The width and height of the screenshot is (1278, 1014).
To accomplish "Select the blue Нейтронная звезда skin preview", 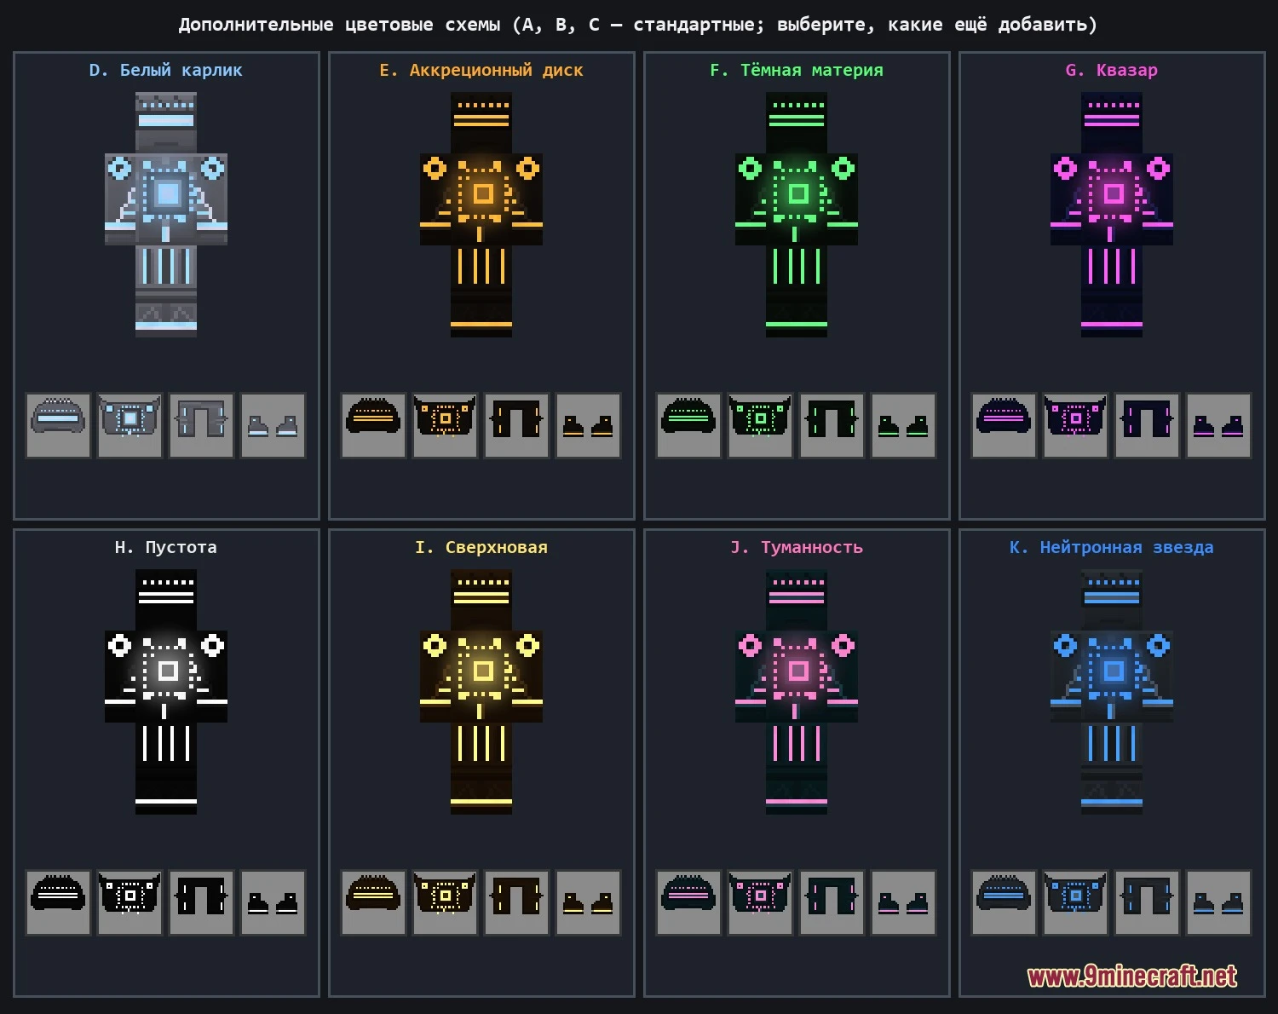I will pyautogui.click(x=1112, y=692).
